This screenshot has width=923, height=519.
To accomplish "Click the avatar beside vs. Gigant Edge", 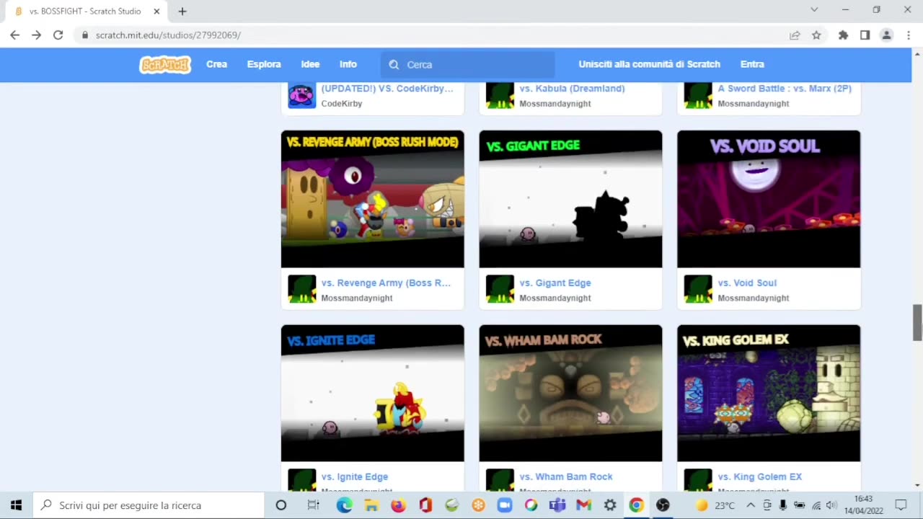I will pyautogui.click(x=500, y=289).
